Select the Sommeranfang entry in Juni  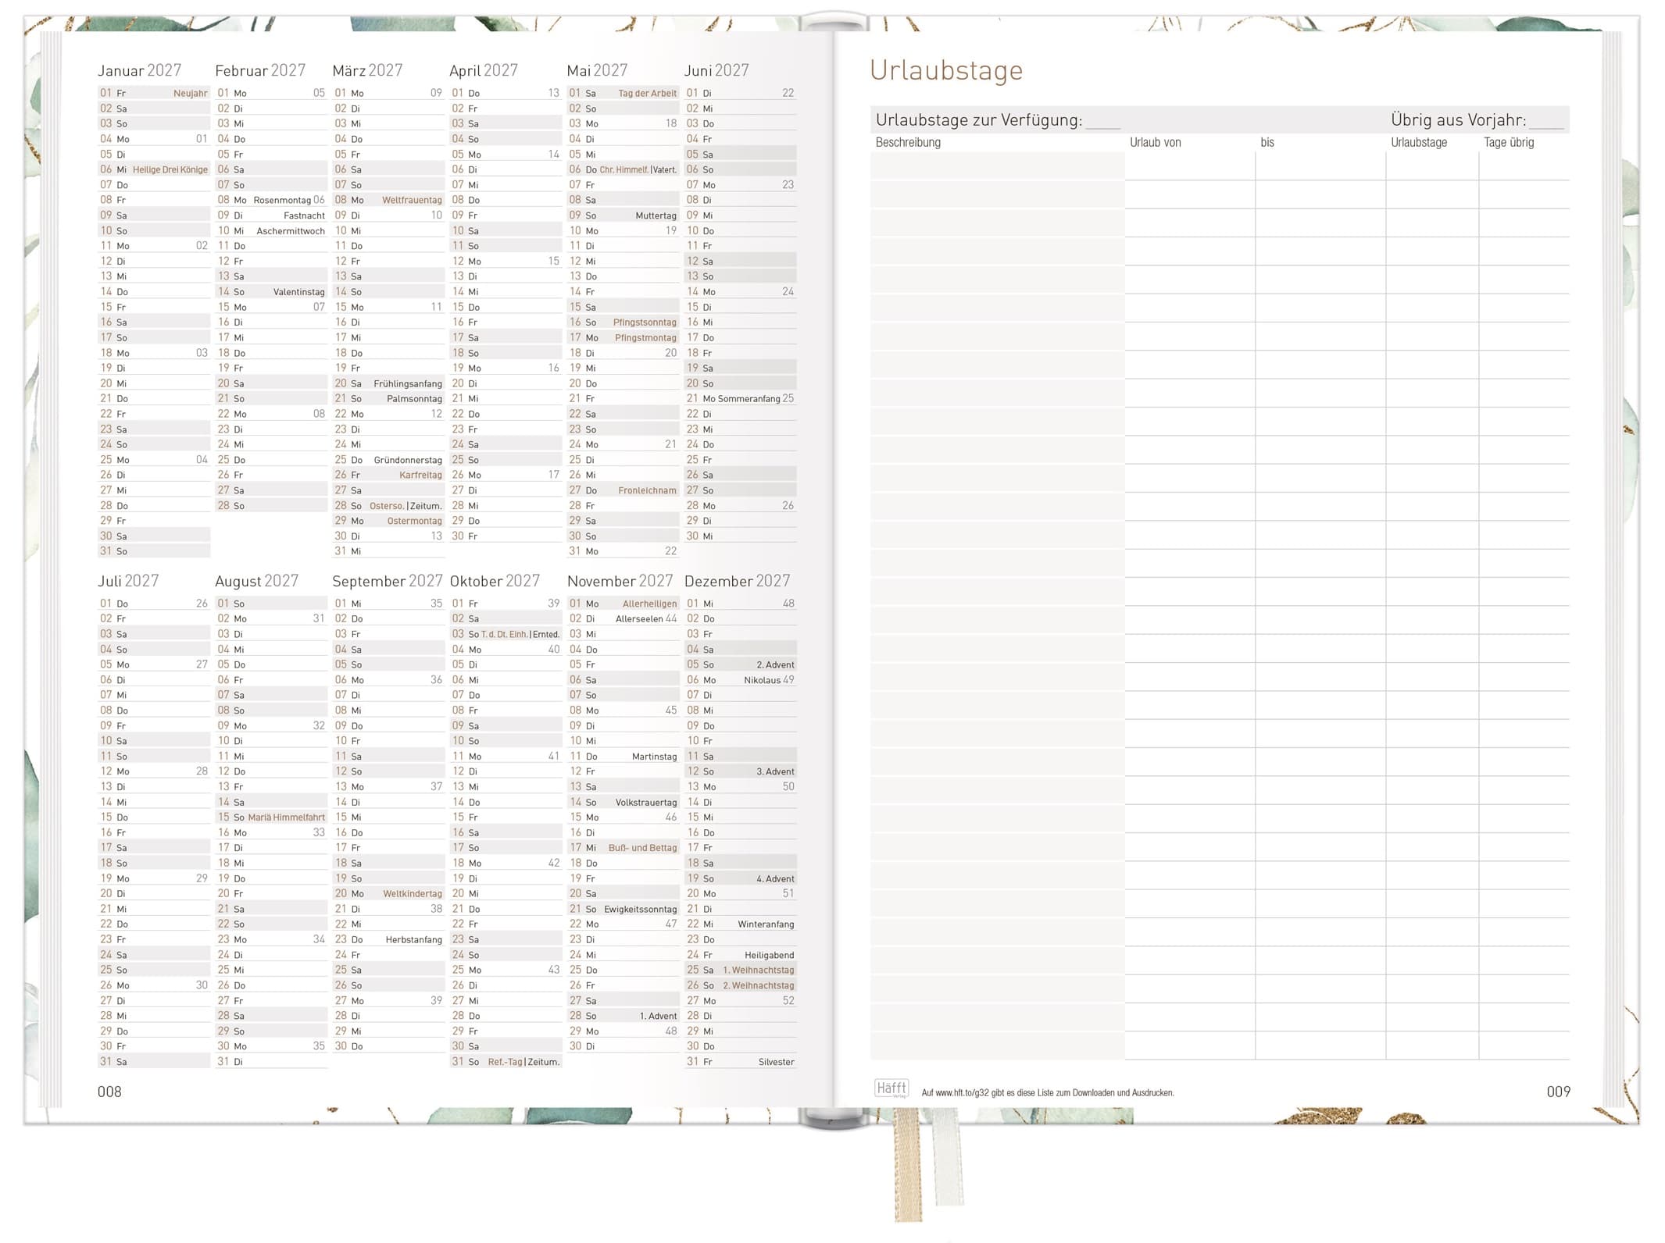pos(749,399)
